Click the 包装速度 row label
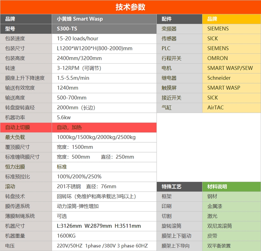 26,39
